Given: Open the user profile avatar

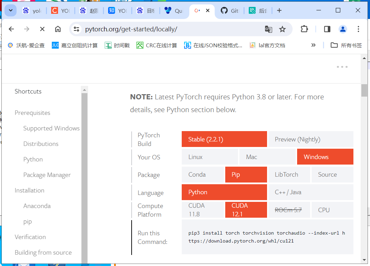Looking at the screenshot, I should pyautogui.click(x=343, y=29).
